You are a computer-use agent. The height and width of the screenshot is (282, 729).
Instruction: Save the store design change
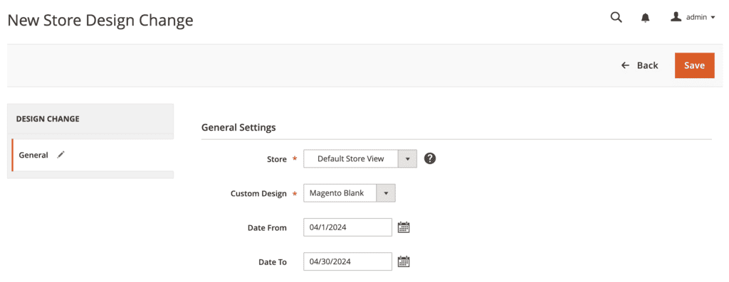[695, 65]
